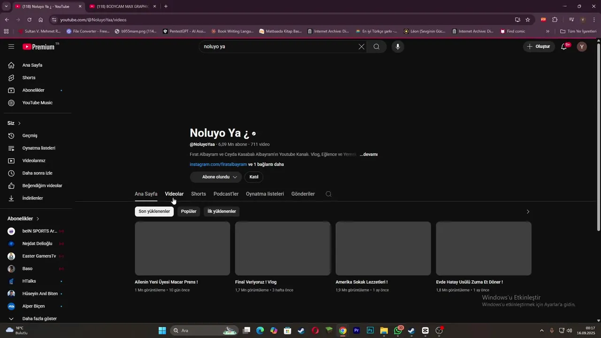The image size is (601, 338).
Task: Switch to the Ana Sayfa channel tab
Action: pos(146,194)
